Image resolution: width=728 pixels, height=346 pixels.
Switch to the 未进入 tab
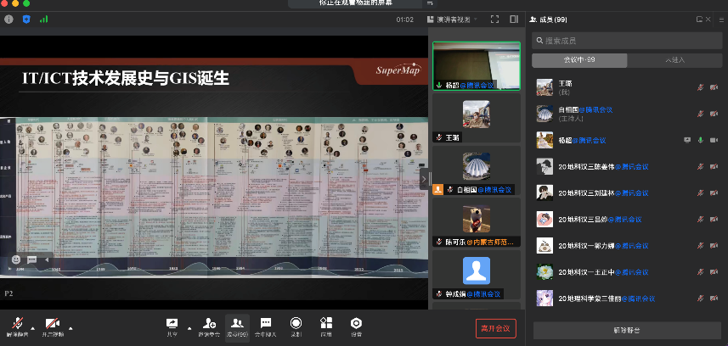point(675,60)
